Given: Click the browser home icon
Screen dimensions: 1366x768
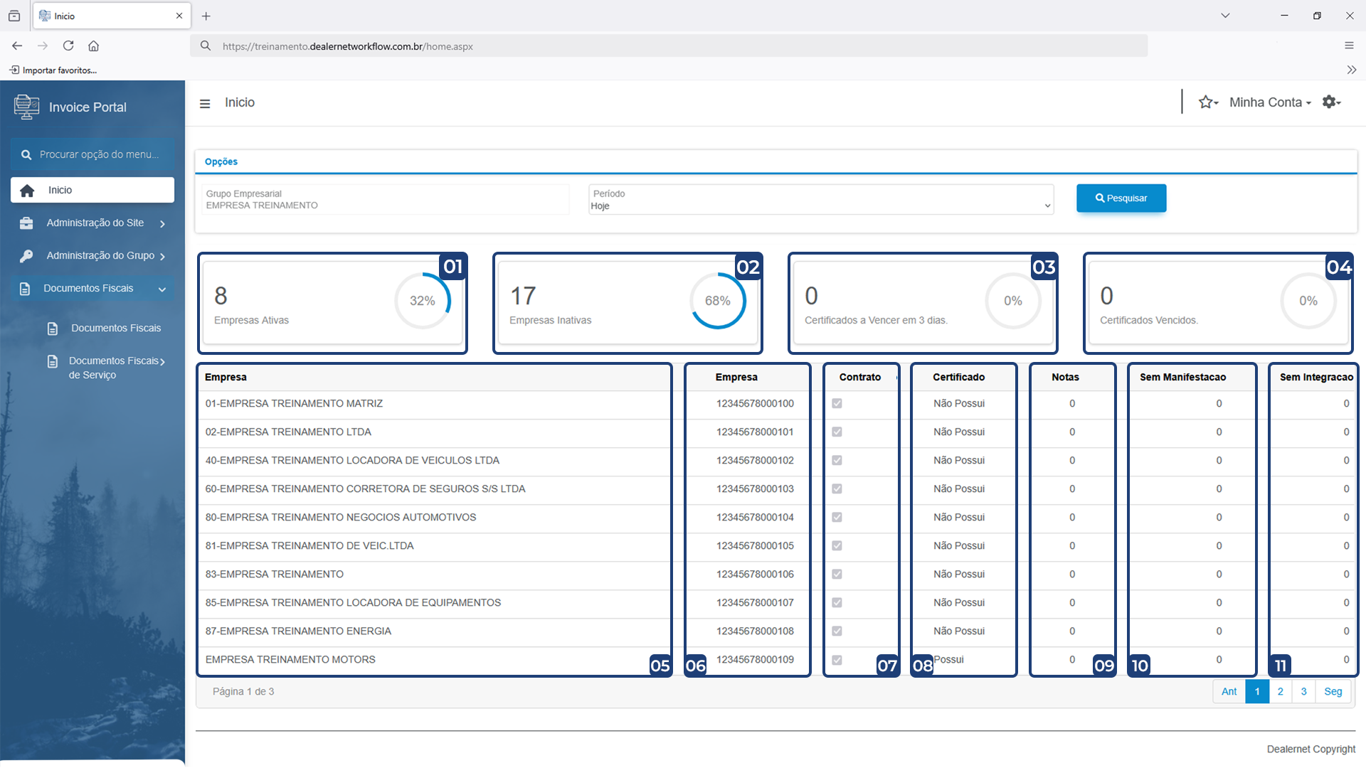Looking at the screenshot, I should tap(93, 46).
